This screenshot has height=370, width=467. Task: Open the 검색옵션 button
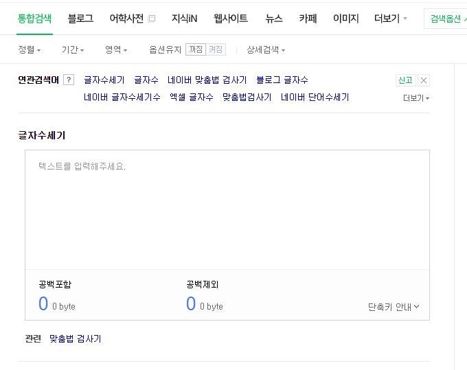point(446,19)
